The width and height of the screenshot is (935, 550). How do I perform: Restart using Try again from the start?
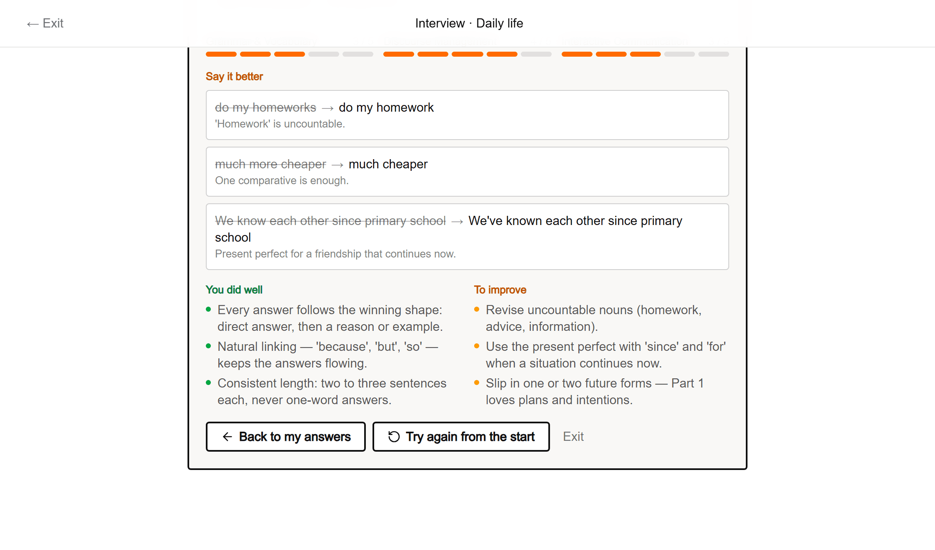pos(461,436)
